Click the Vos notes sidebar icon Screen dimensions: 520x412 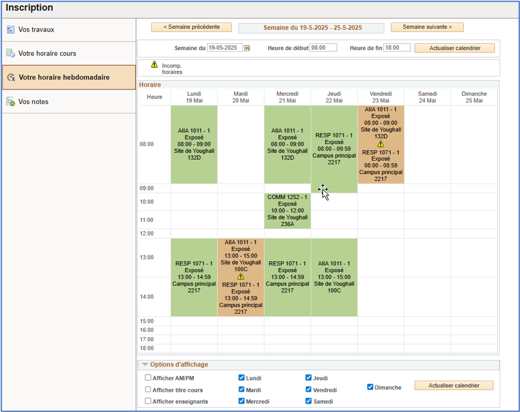tap(10, 102)
